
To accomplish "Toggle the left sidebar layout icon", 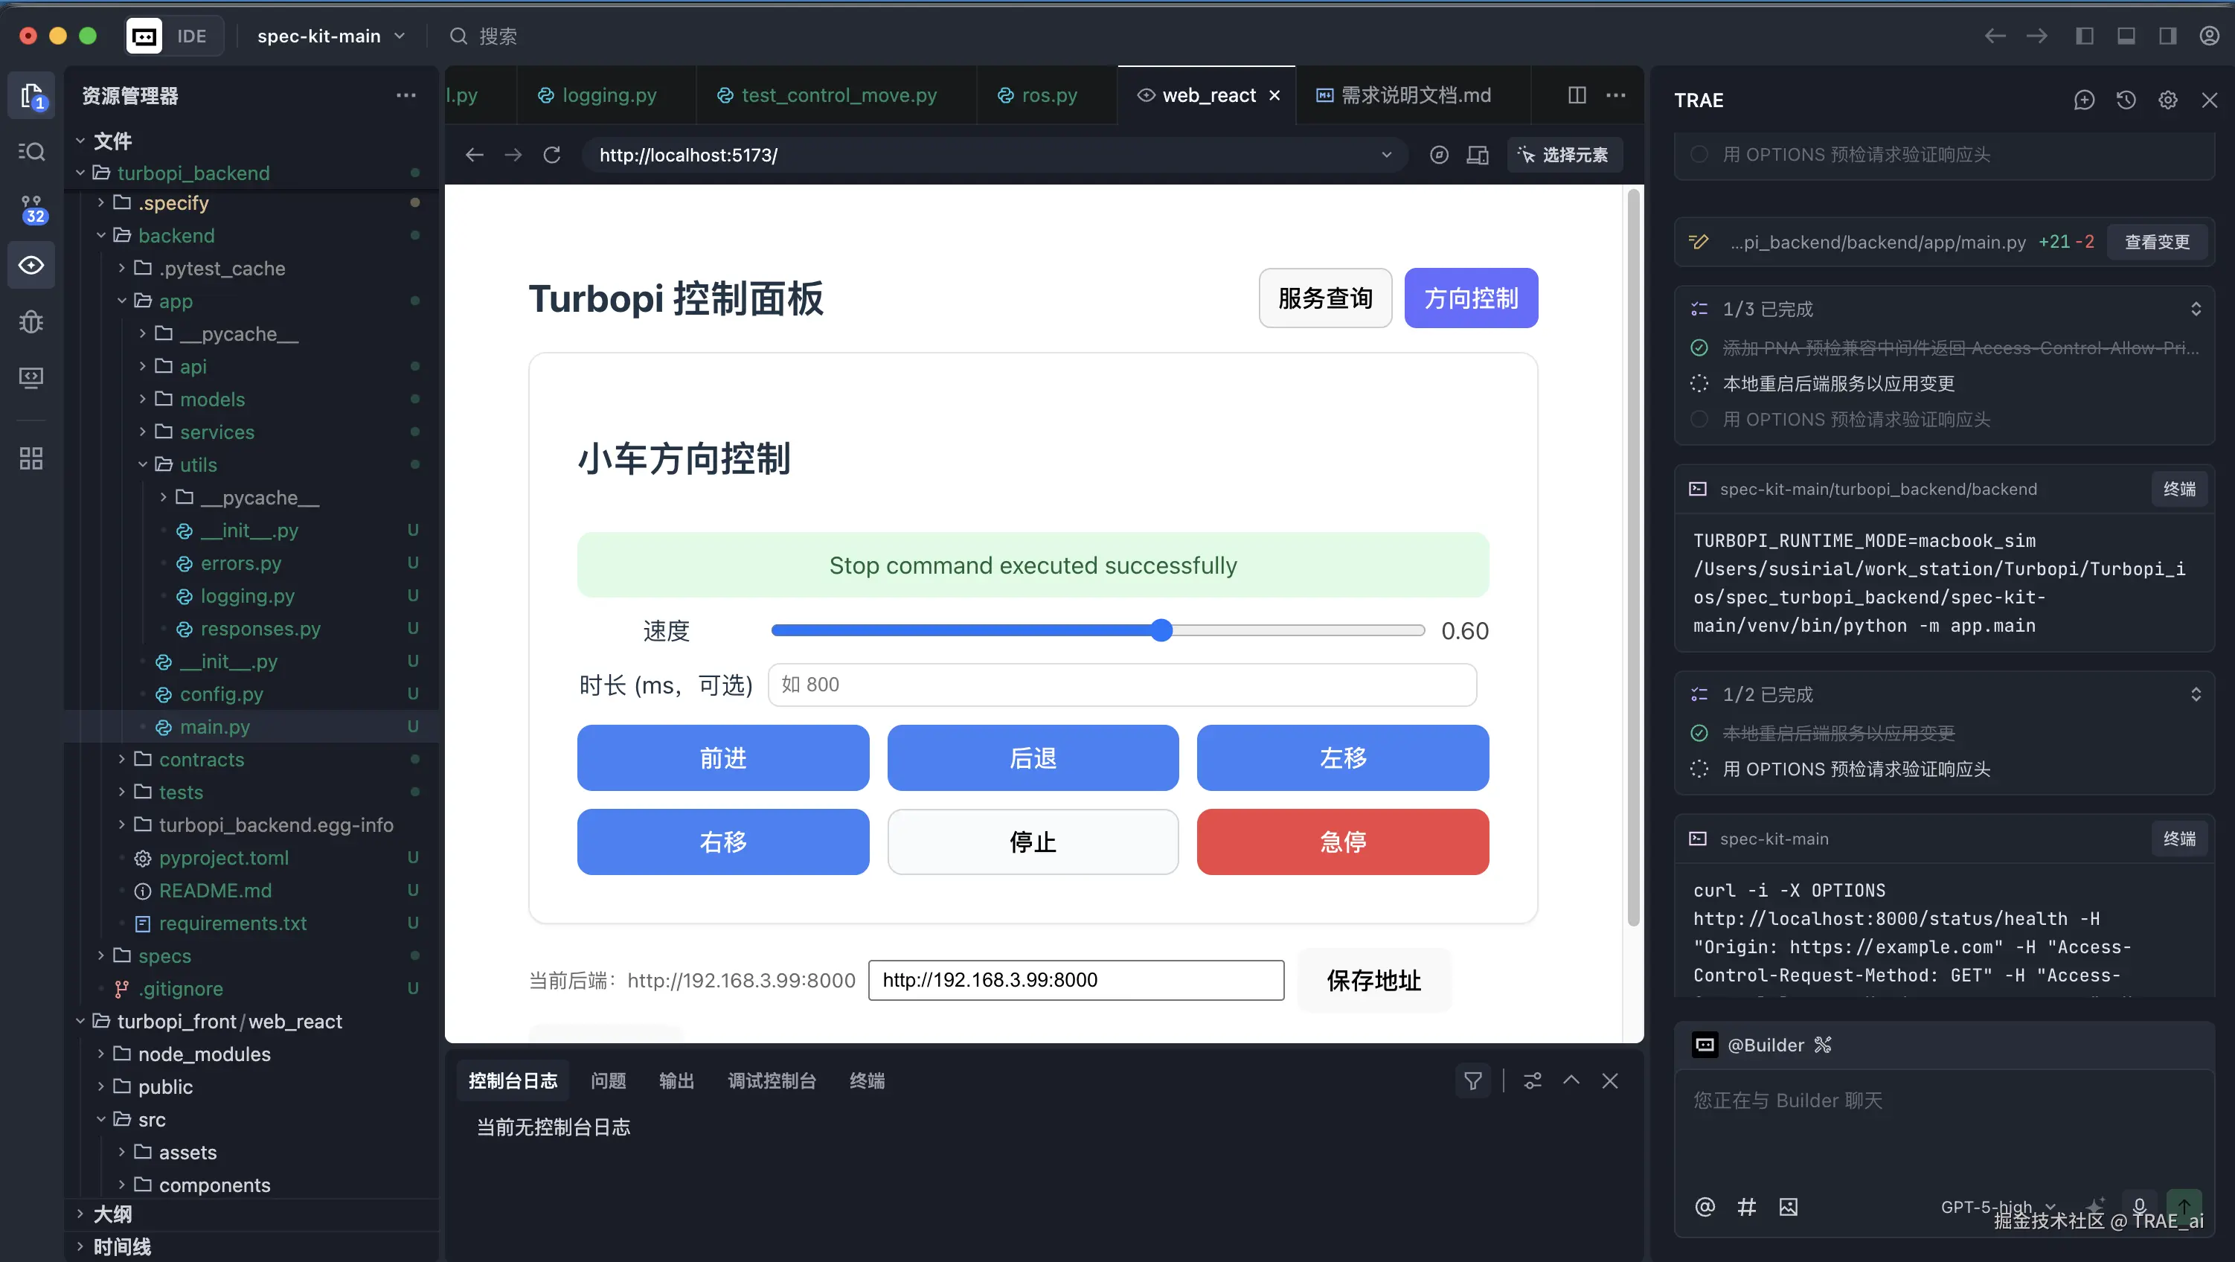I will (2084, 36).
